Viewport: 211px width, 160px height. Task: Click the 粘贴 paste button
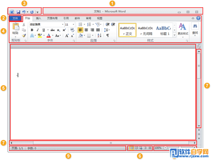15,30
